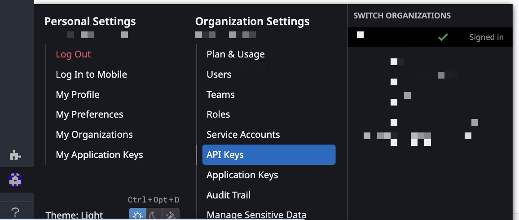
Task: Open the Integrations puzzle piece icon
Action: tap(16, 155)
